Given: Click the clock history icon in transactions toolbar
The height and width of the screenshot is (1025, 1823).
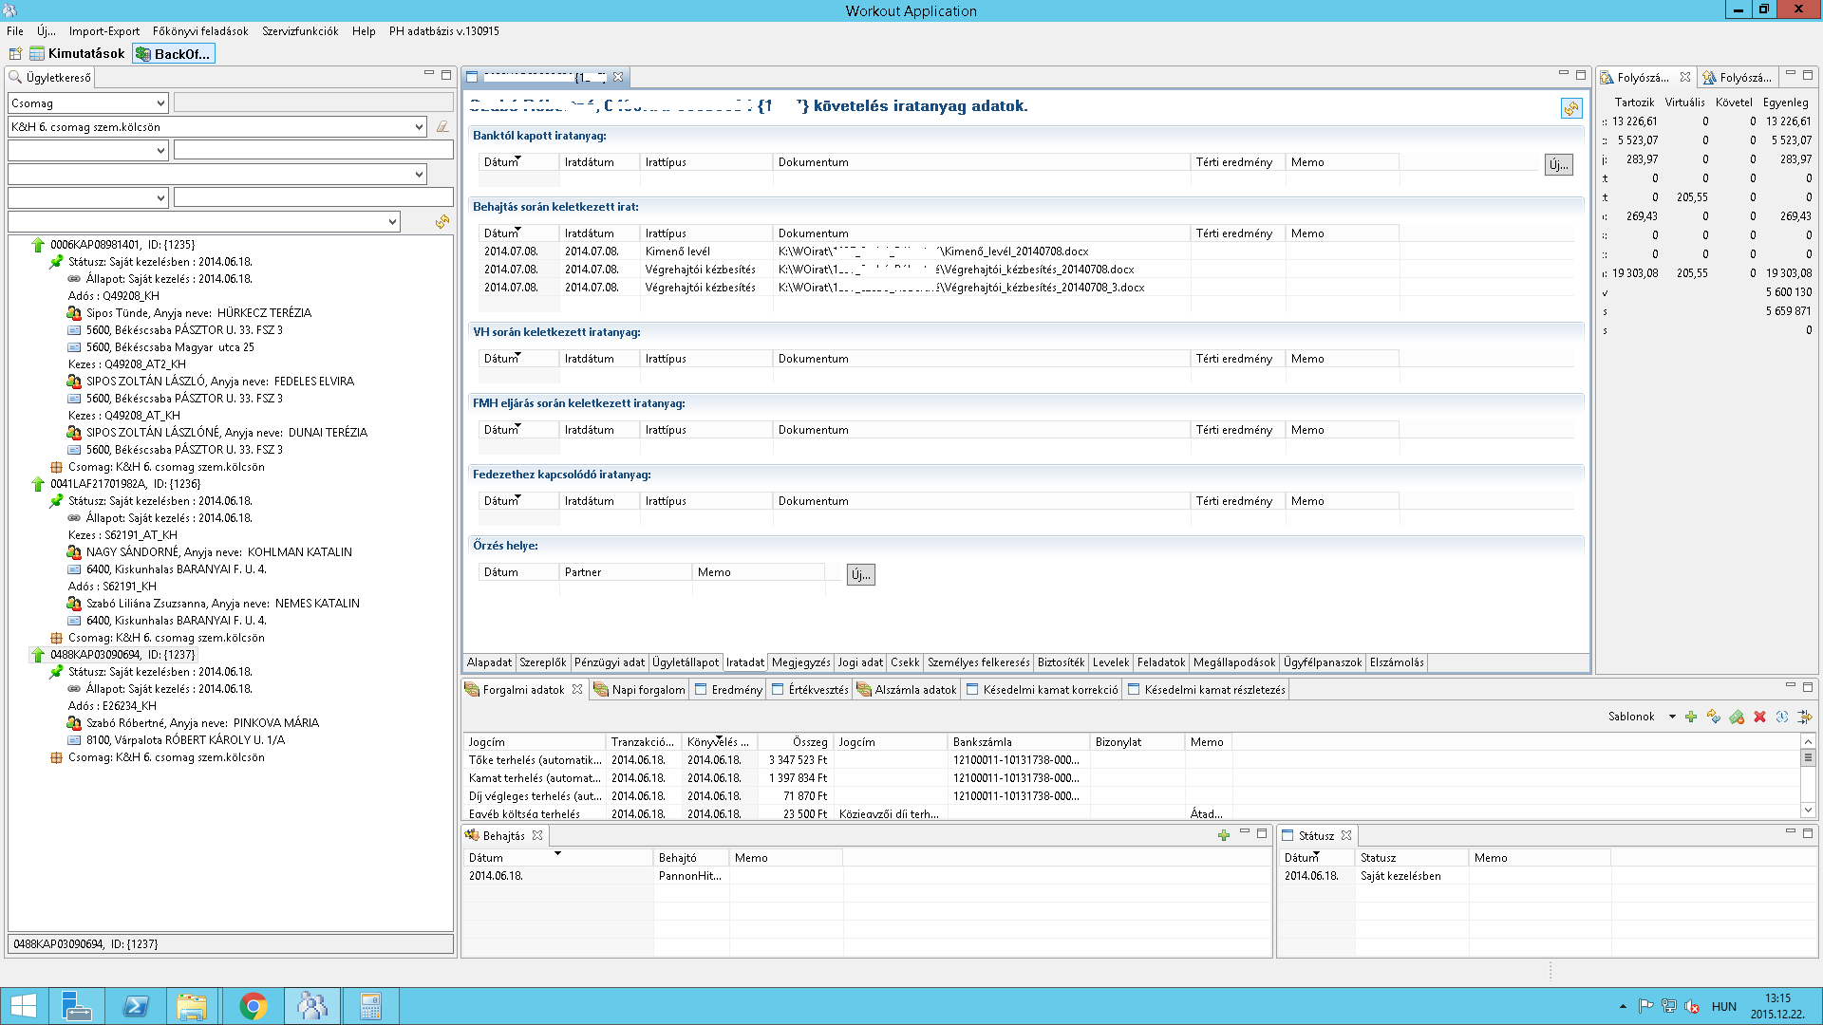Looking at the screenshot, I should tap(1782, 717).
